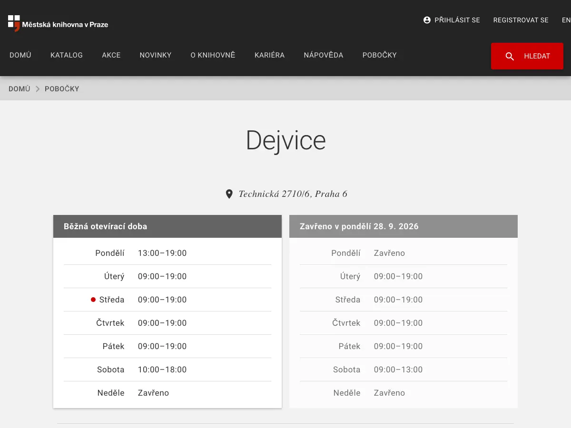The width and height of the screenshot is (571, 428).
Task: Click Pondělí hours 13:00–19:00
Action: [x=162, y=253]
